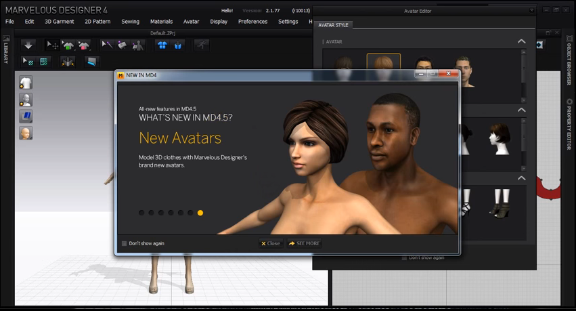Image resolution: width=576 pixels, height=311 pixels.
Task: Toggle the white avatar bust display icon
Action: pos(26,100)
